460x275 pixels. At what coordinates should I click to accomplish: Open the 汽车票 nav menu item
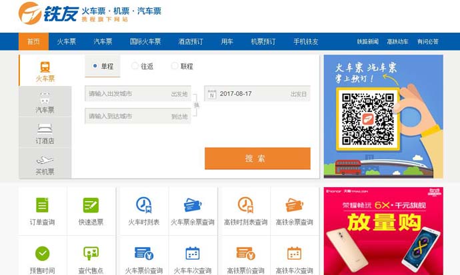pos(103,41)
